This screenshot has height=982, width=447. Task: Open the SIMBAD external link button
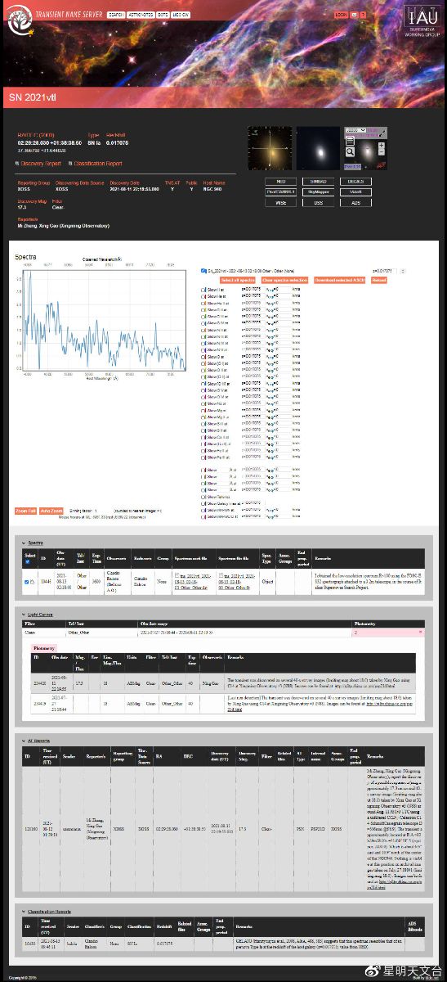318,181
